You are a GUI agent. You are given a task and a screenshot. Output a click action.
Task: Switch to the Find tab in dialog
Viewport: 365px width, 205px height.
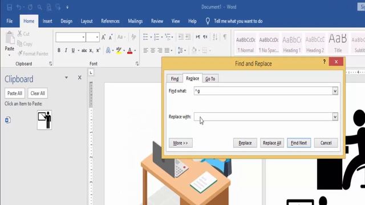point(175,79)
